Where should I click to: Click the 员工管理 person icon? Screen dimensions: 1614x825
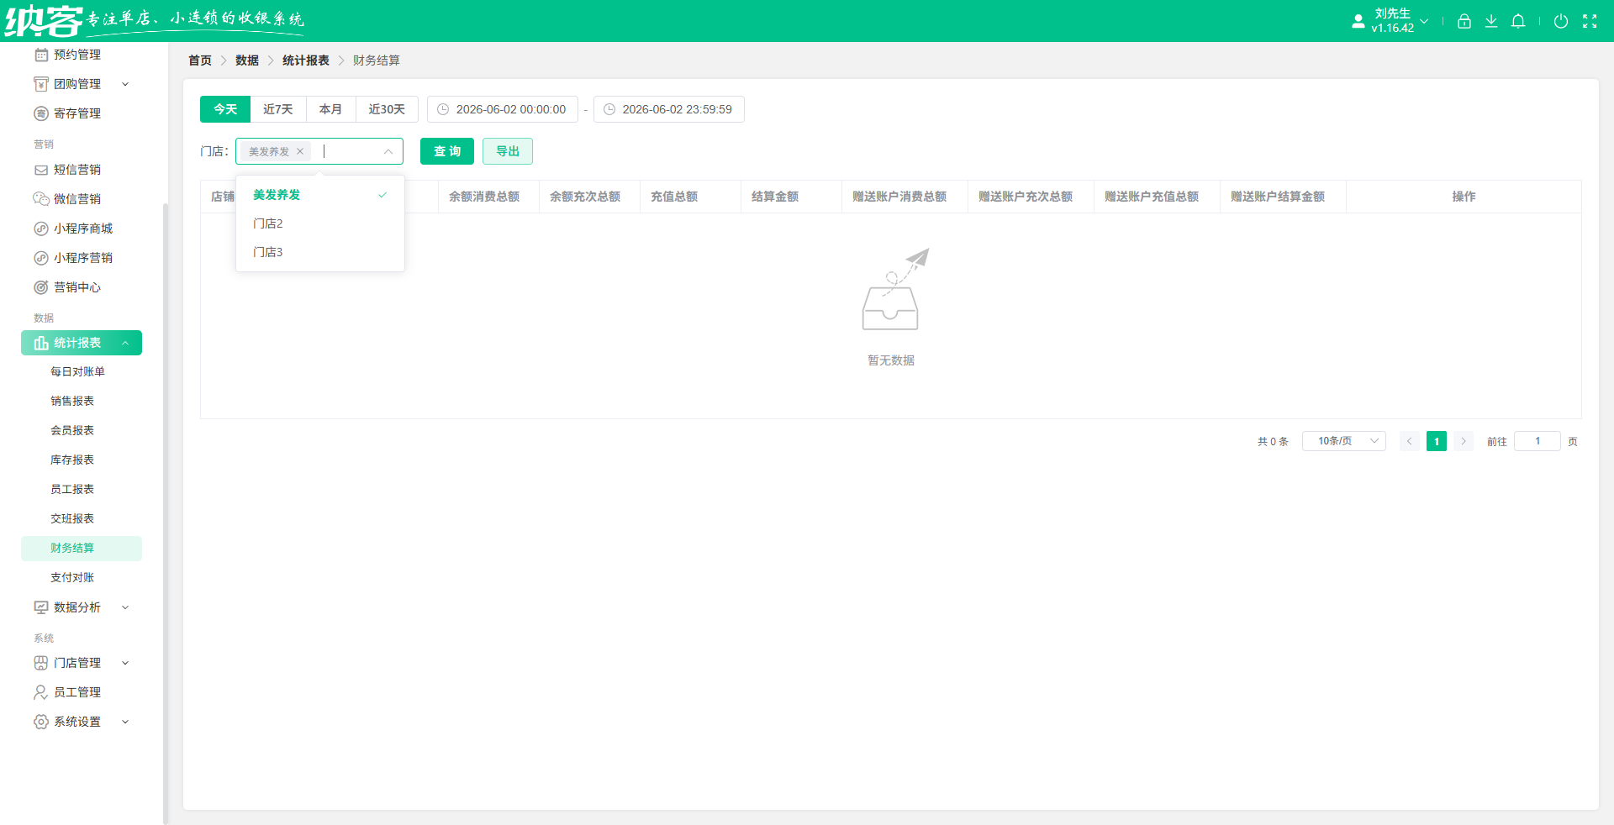pyautogui.click(x=41, y=692)
